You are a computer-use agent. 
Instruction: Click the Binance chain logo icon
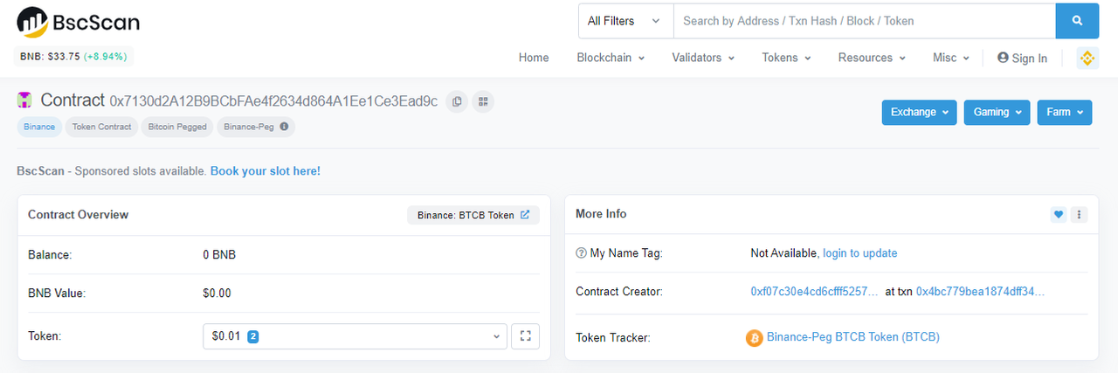pos(1087,58)
